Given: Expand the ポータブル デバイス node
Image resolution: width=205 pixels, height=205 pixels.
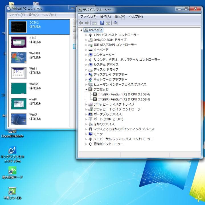Looking at the screenshot, I should [x=86, y=114].
